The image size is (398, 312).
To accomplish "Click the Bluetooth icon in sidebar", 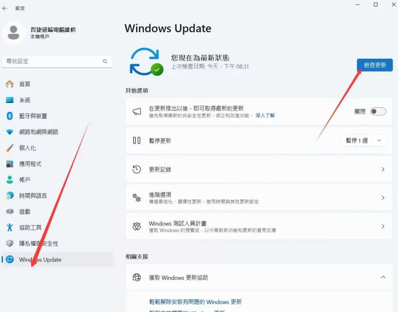I will click(x=10, y=116).
